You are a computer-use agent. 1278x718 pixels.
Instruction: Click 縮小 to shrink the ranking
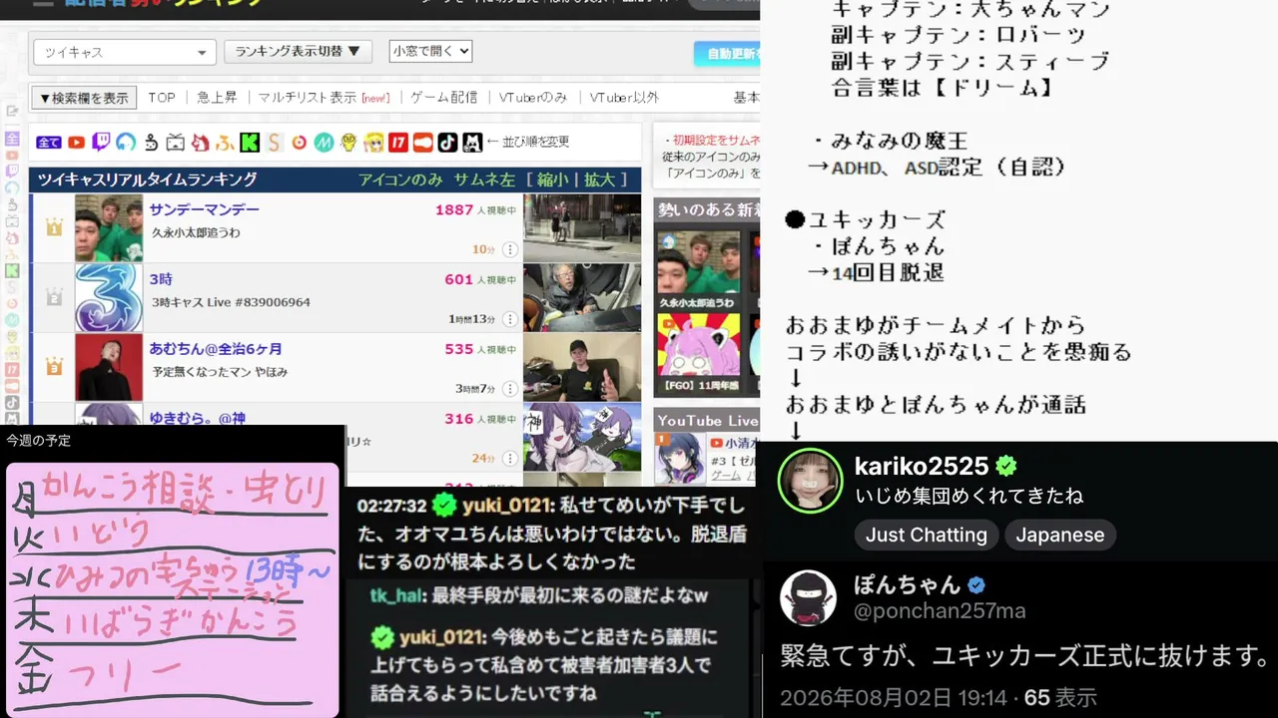pyautogui.click(x=552, y=179)
